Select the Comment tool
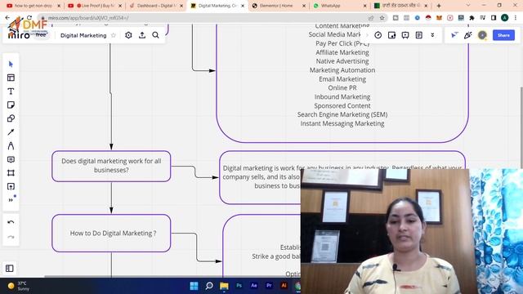The width and height of the screenshot is (523, 294). coord(11,159)
